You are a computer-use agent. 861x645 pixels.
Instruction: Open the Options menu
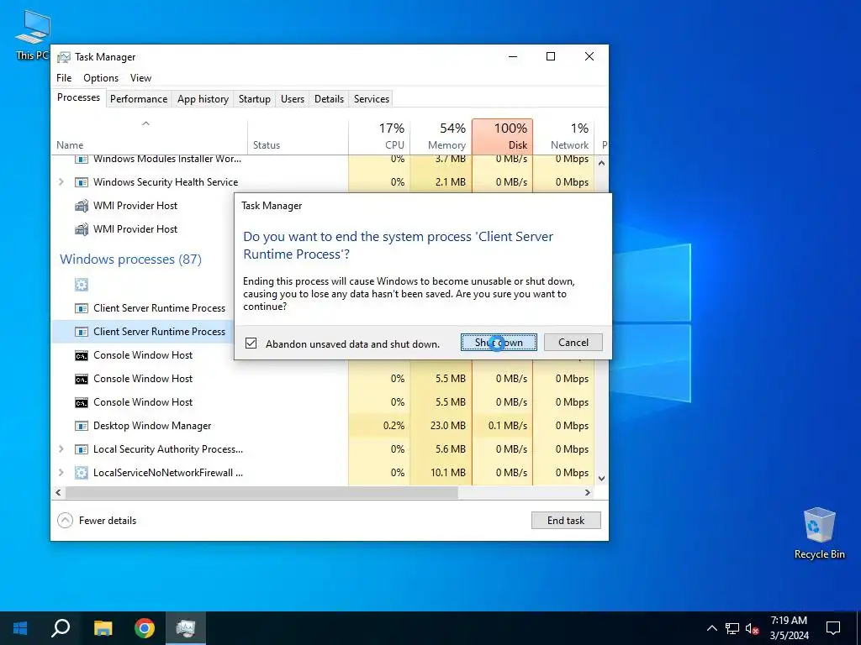tap(101, 78)
